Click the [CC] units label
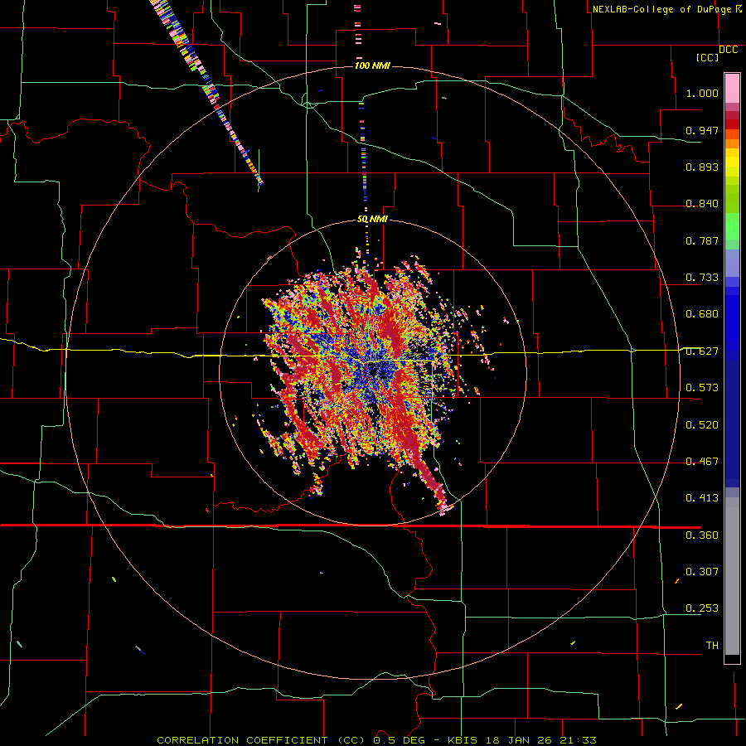This screenshot has height=746, width=746. click(x=707, y=57)
